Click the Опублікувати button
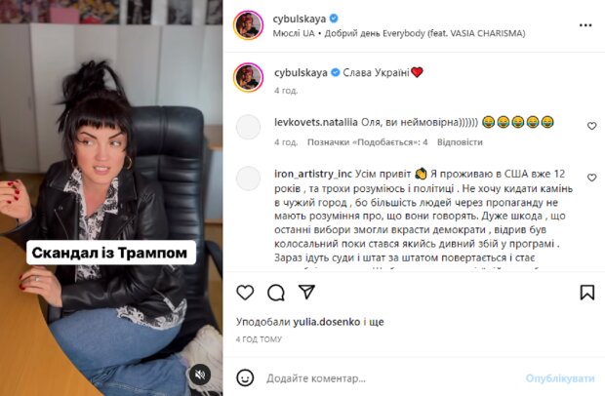Screen dimensions: 605x396 pyautogui.click(x=560, y=378)
